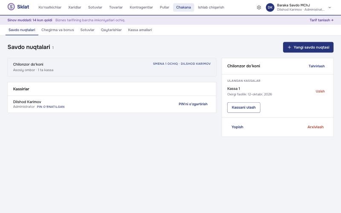Image resolution: width=341 pixels, height=213 pixels.
Task: Open the Sotuvlar top menu
Action: tap(95, 7)
